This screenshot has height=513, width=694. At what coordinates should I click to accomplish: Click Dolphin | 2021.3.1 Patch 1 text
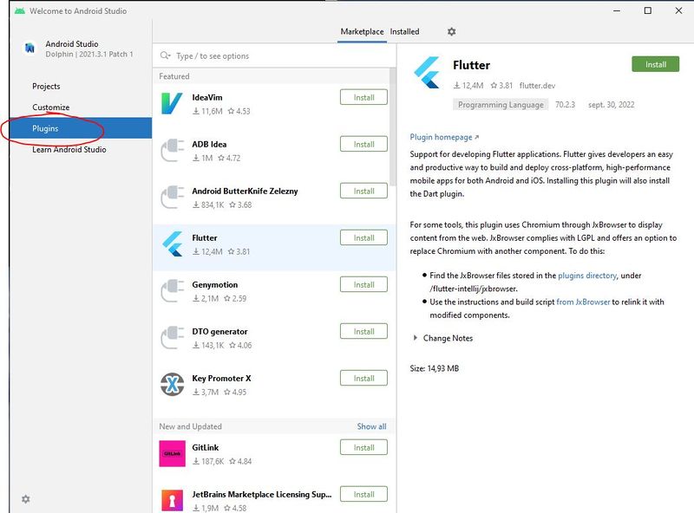(89, 54)
